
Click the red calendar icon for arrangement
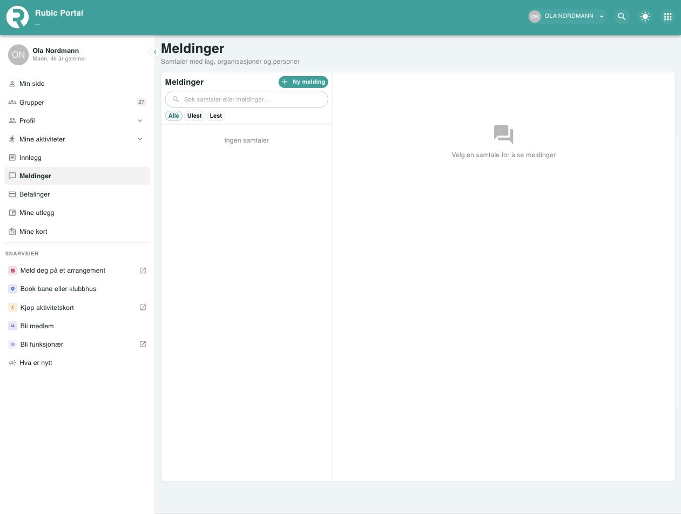coord(13,270)
